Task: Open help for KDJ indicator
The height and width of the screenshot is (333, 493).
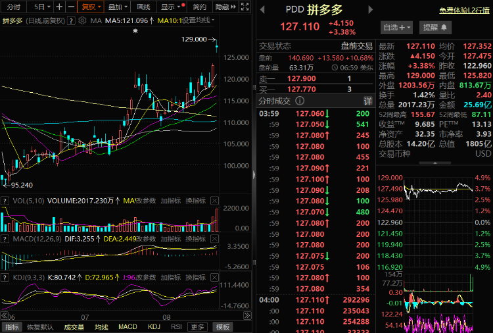Action: 5,277
